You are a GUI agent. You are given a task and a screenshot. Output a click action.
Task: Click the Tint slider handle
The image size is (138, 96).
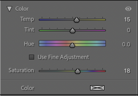pyautogui.click(x=73, y=30)
